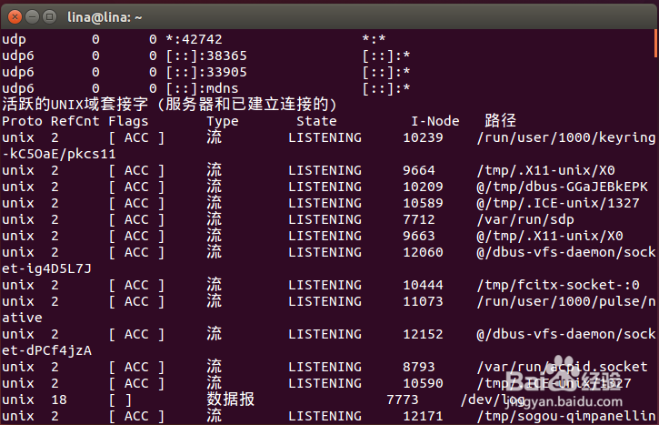Select I-Node value 12171
Screen dimensions: 659x425
423,417
